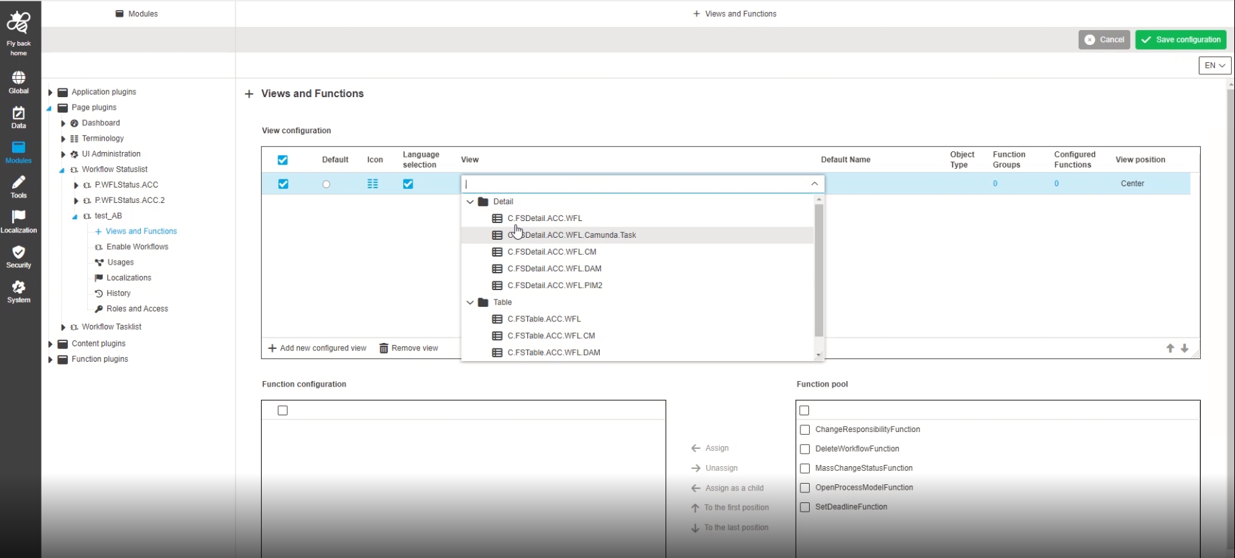The width and height of the screenshot is (1235, 558).
Task: Expand the Application plugins tree node
Action: pos(50,92)
